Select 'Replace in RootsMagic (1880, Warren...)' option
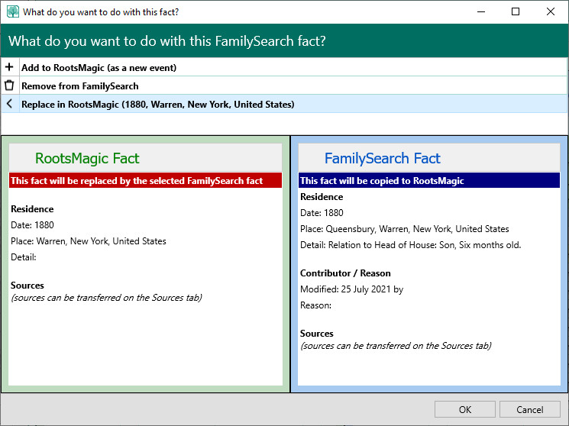Screen dimensions: 569x426 coord(157,104)
